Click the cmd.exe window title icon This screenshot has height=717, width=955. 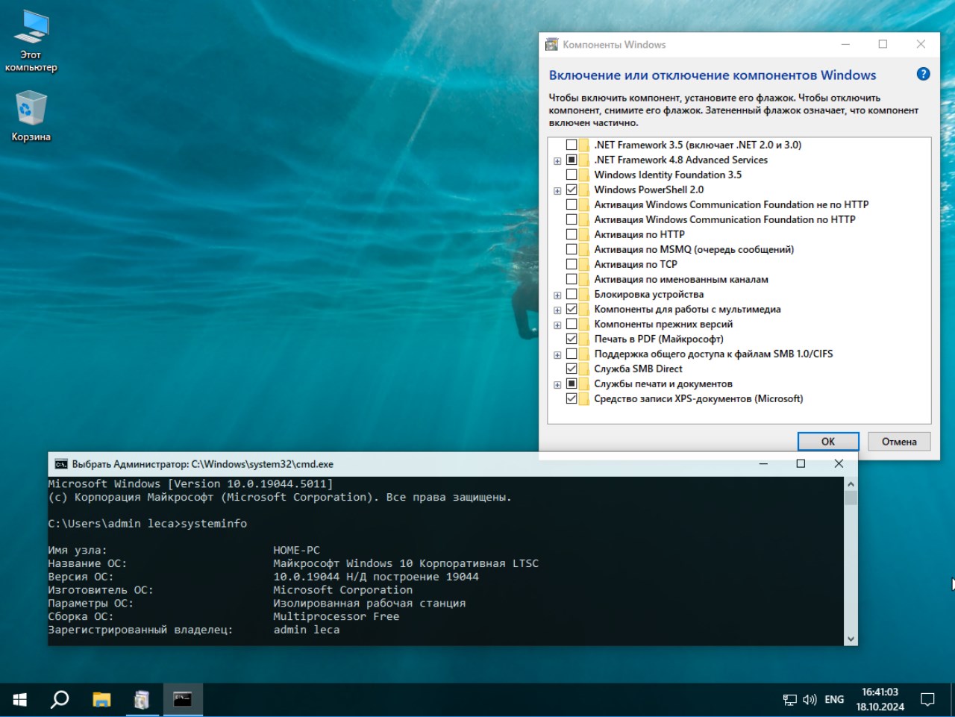[x=61, y=464]
